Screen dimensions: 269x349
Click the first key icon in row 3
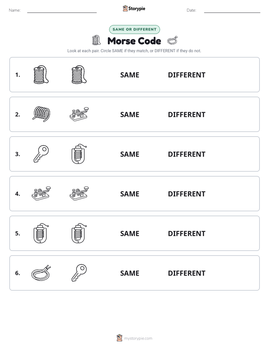[x=41, y=154]
